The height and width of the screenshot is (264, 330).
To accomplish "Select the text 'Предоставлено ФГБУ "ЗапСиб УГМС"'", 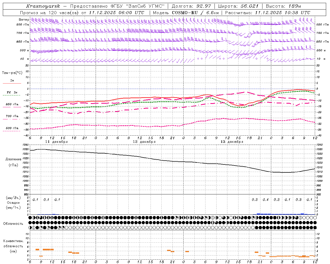I will pos(117,6).
